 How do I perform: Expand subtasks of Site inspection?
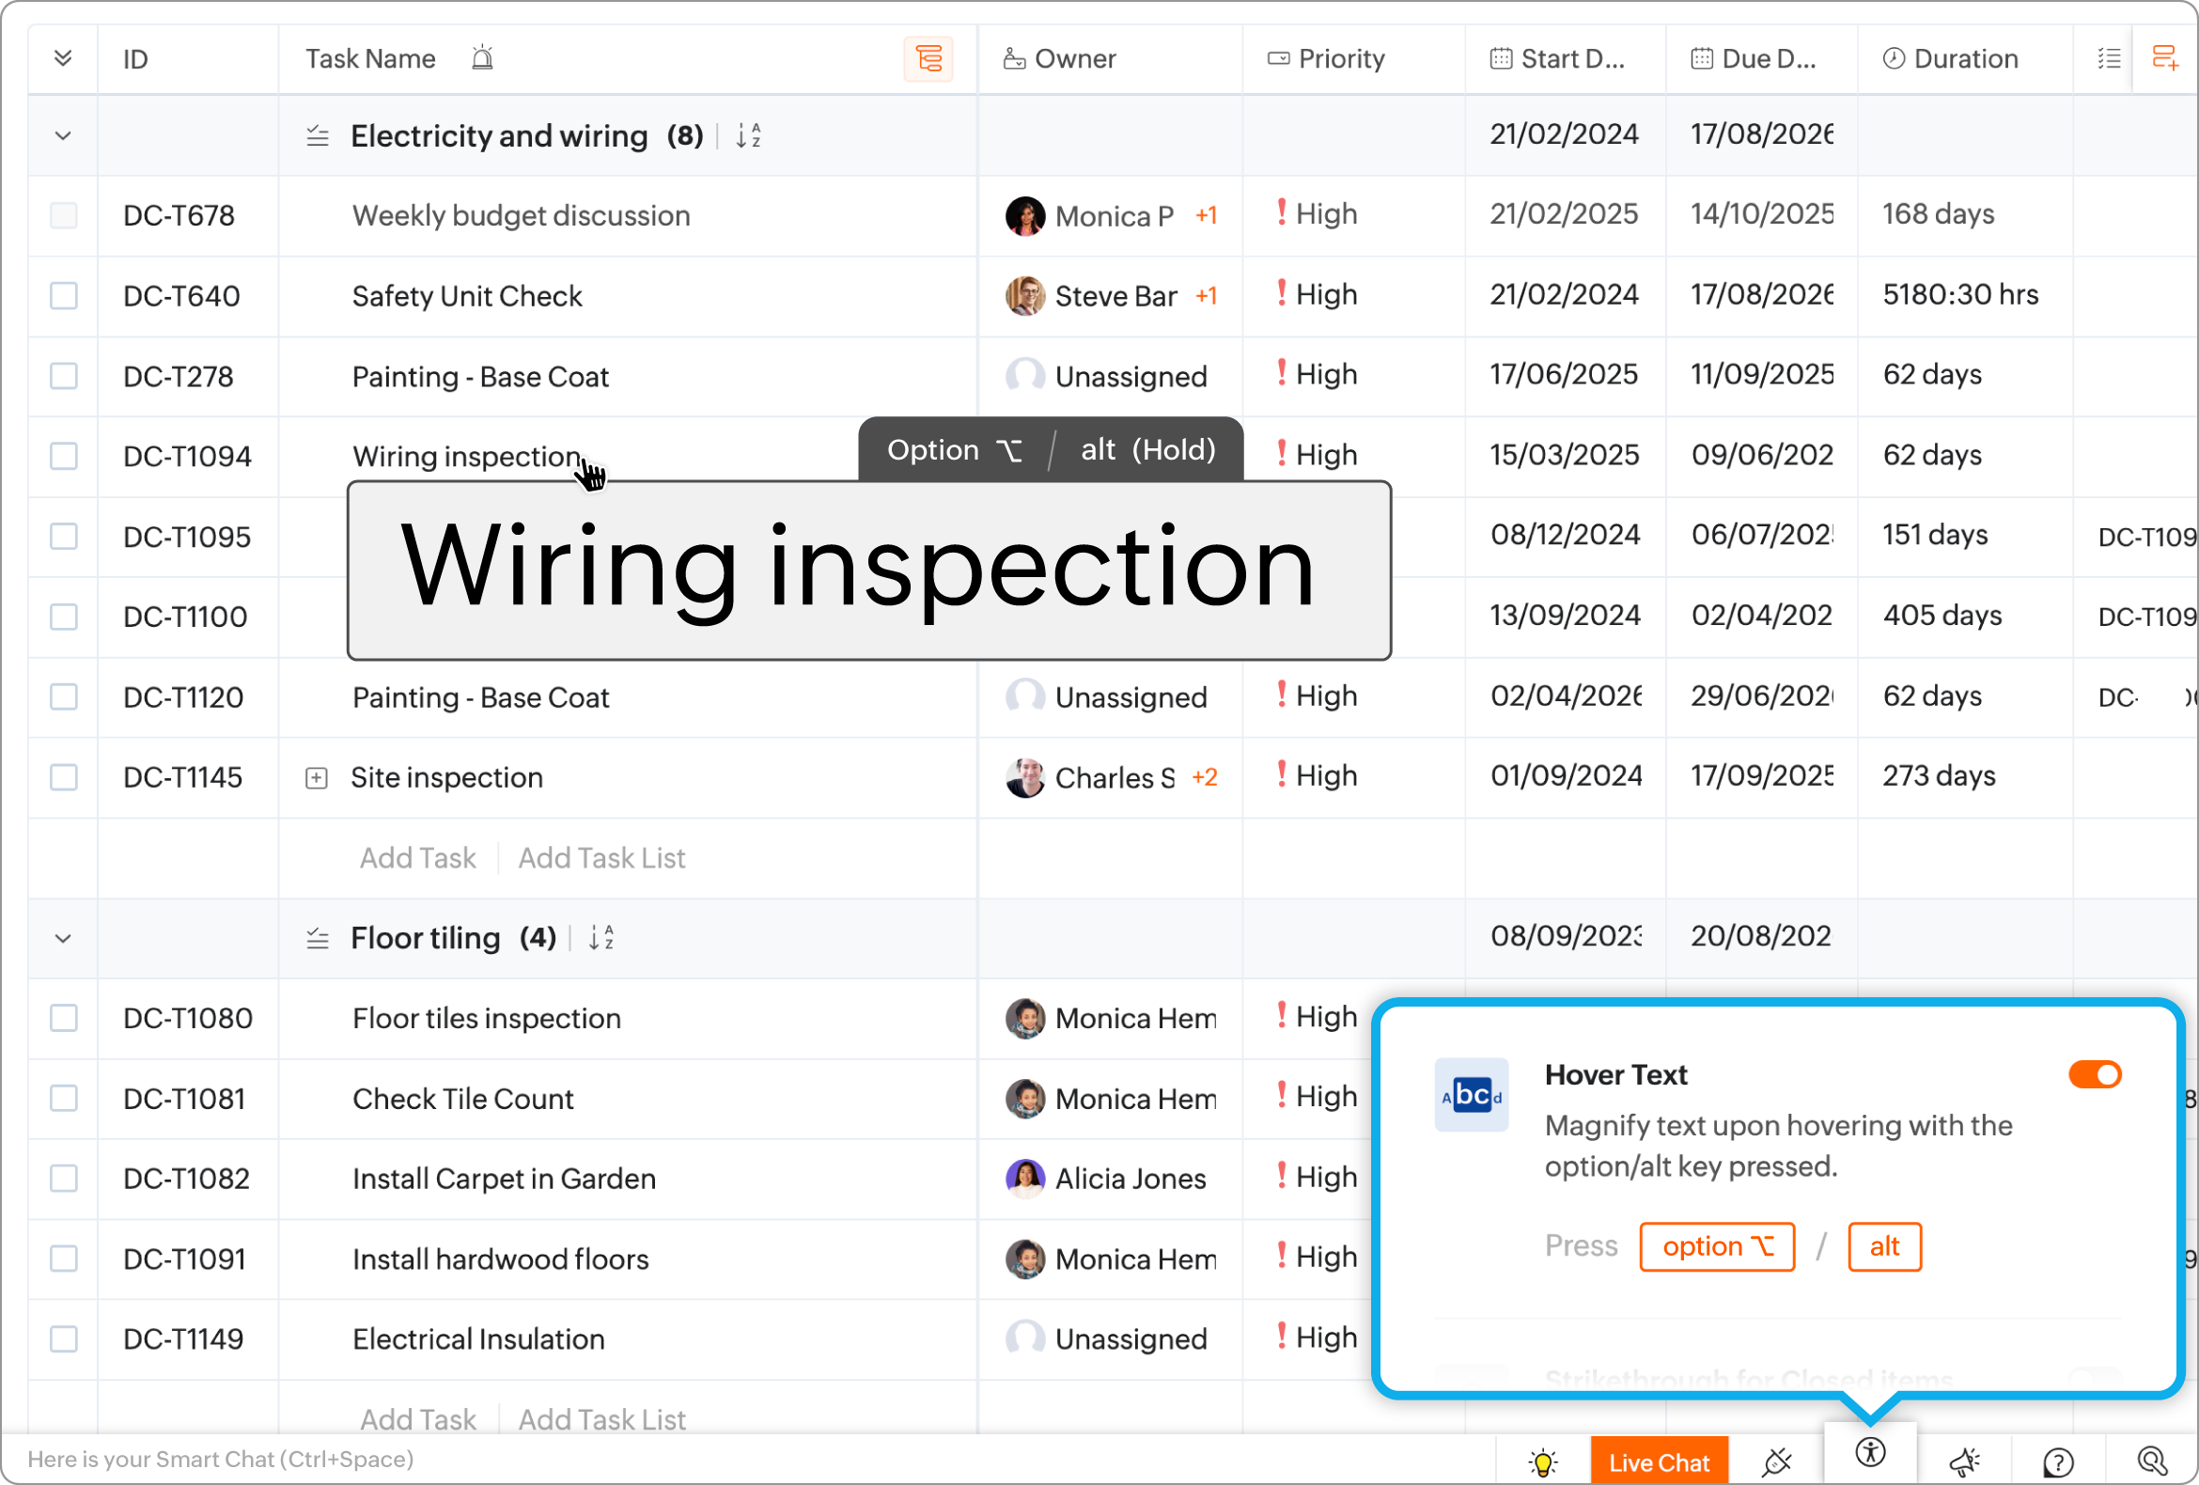317,778
